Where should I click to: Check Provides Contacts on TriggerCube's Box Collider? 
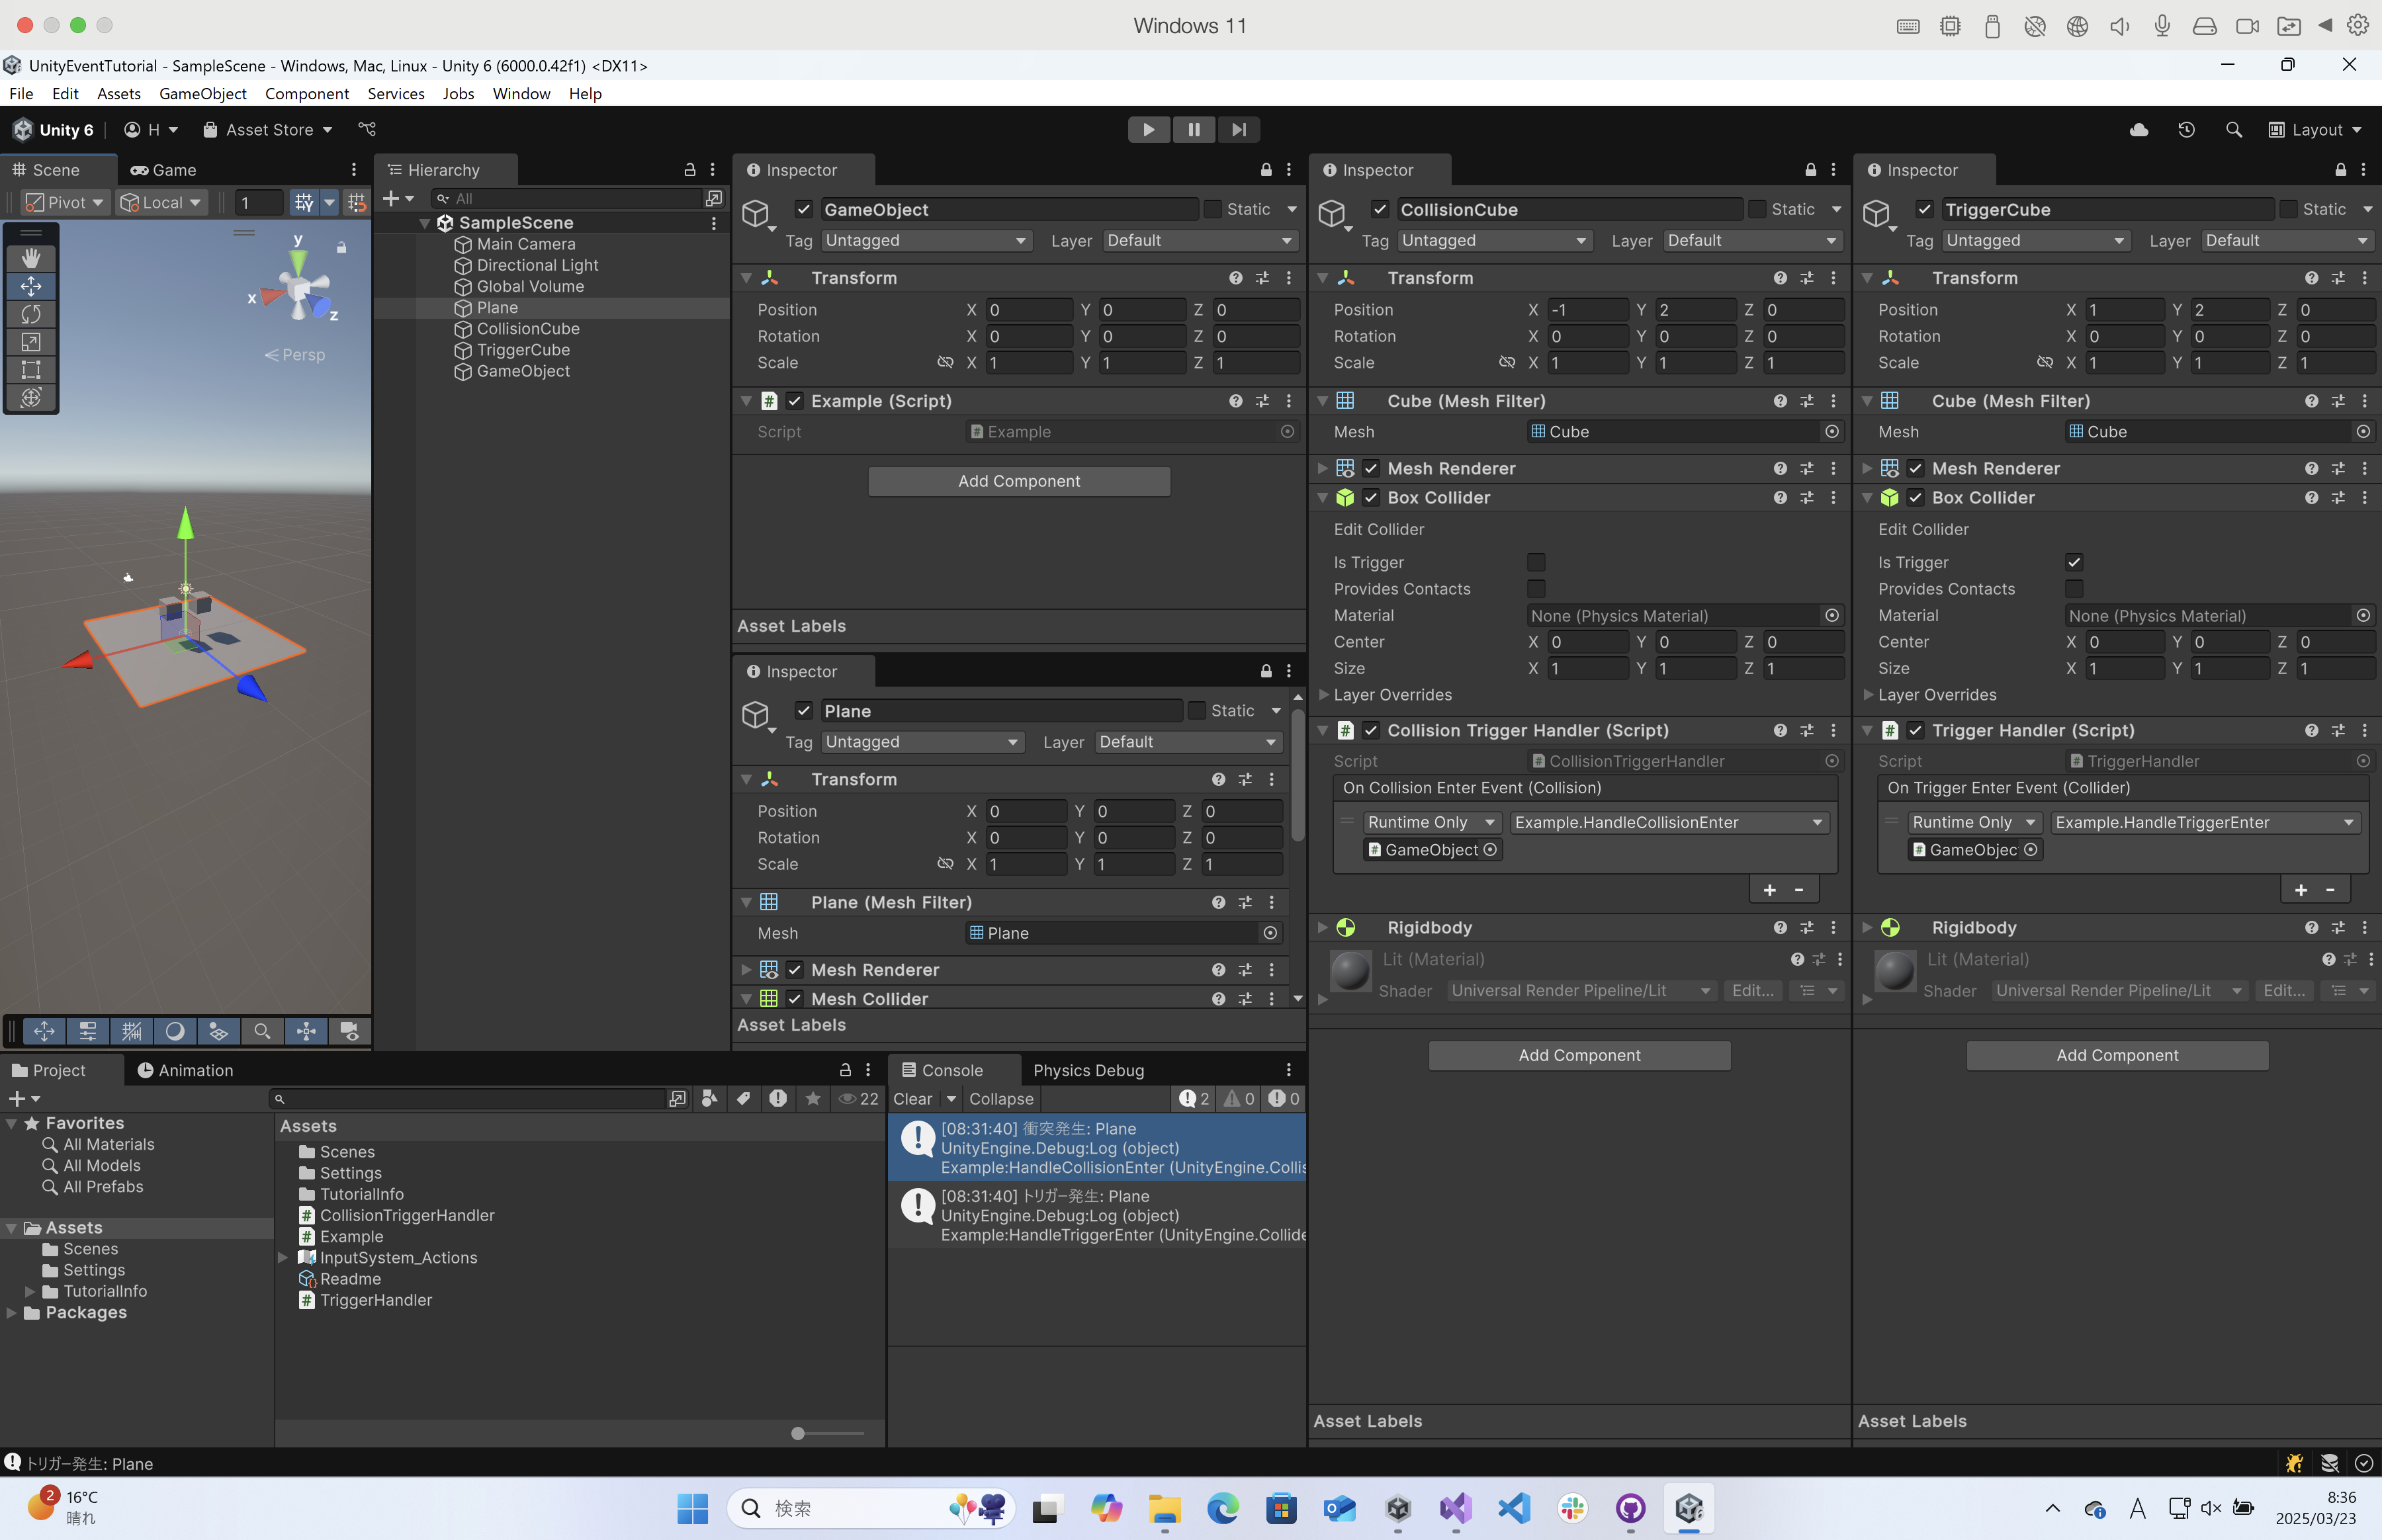[2074, 589]
